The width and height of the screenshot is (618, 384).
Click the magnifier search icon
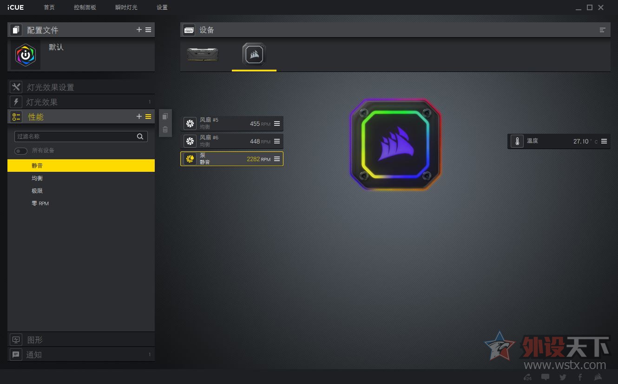point(140,137)
